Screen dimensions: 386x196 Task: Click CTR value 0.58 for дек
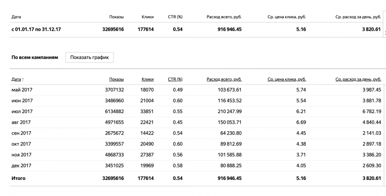177,165
